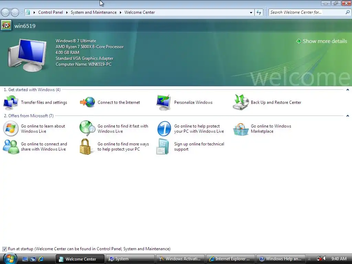Screen dimensions: 352x264
Task: Click the network status tray icon
Action: pos(319,258)
